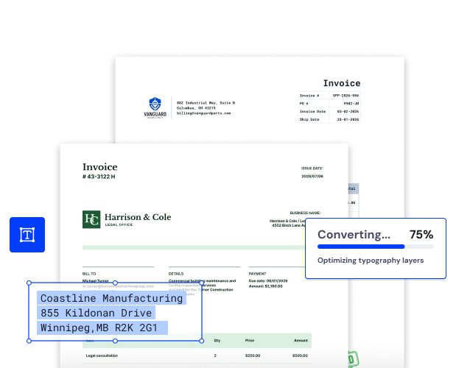
Task: Click the "75%" progress value
Action: pos(421,235)
